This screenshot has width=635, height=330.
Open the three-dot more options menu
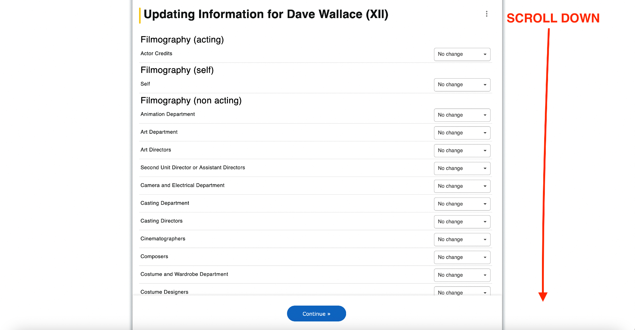pos(486,14)
